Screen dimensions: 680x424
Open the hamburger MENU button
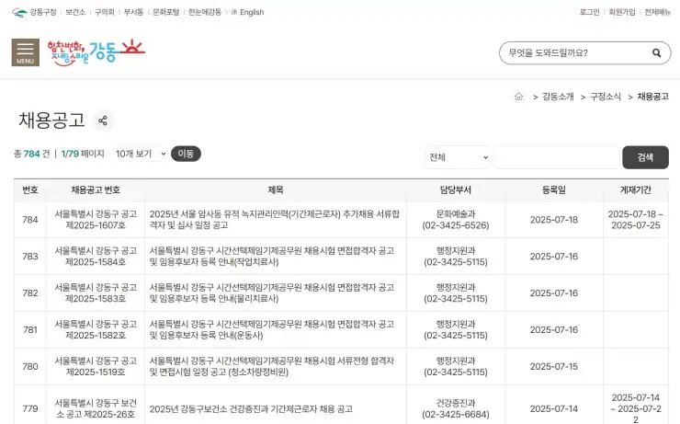25,52
